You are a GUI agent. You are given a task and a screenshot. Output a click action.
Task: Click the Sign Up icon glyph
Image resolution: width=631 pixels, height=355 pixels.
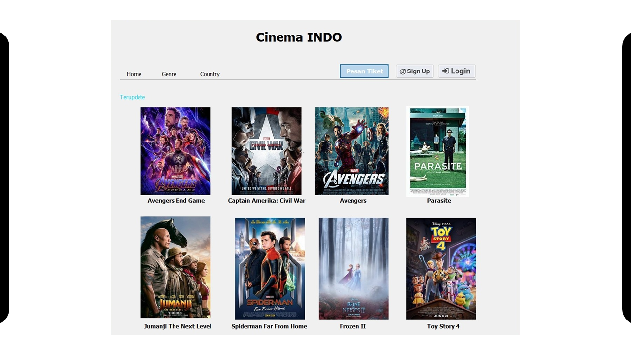[402, 71]
